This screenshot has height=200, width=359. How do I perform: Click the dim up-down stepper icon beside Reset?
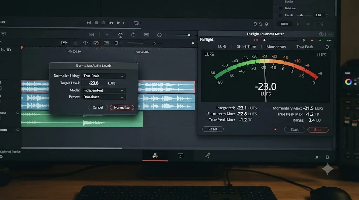298,24
